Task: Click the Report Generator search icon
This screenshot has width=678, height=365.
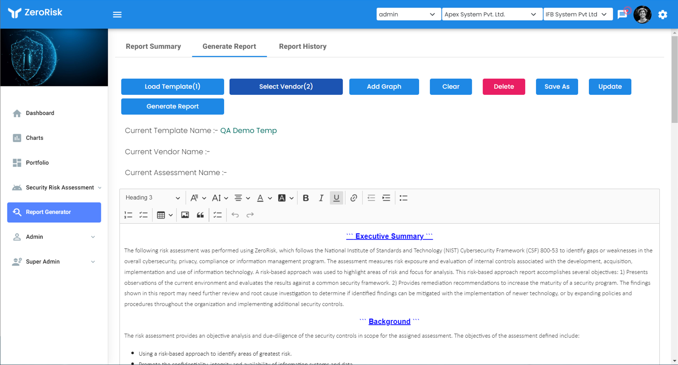Action: click(17, 212)
